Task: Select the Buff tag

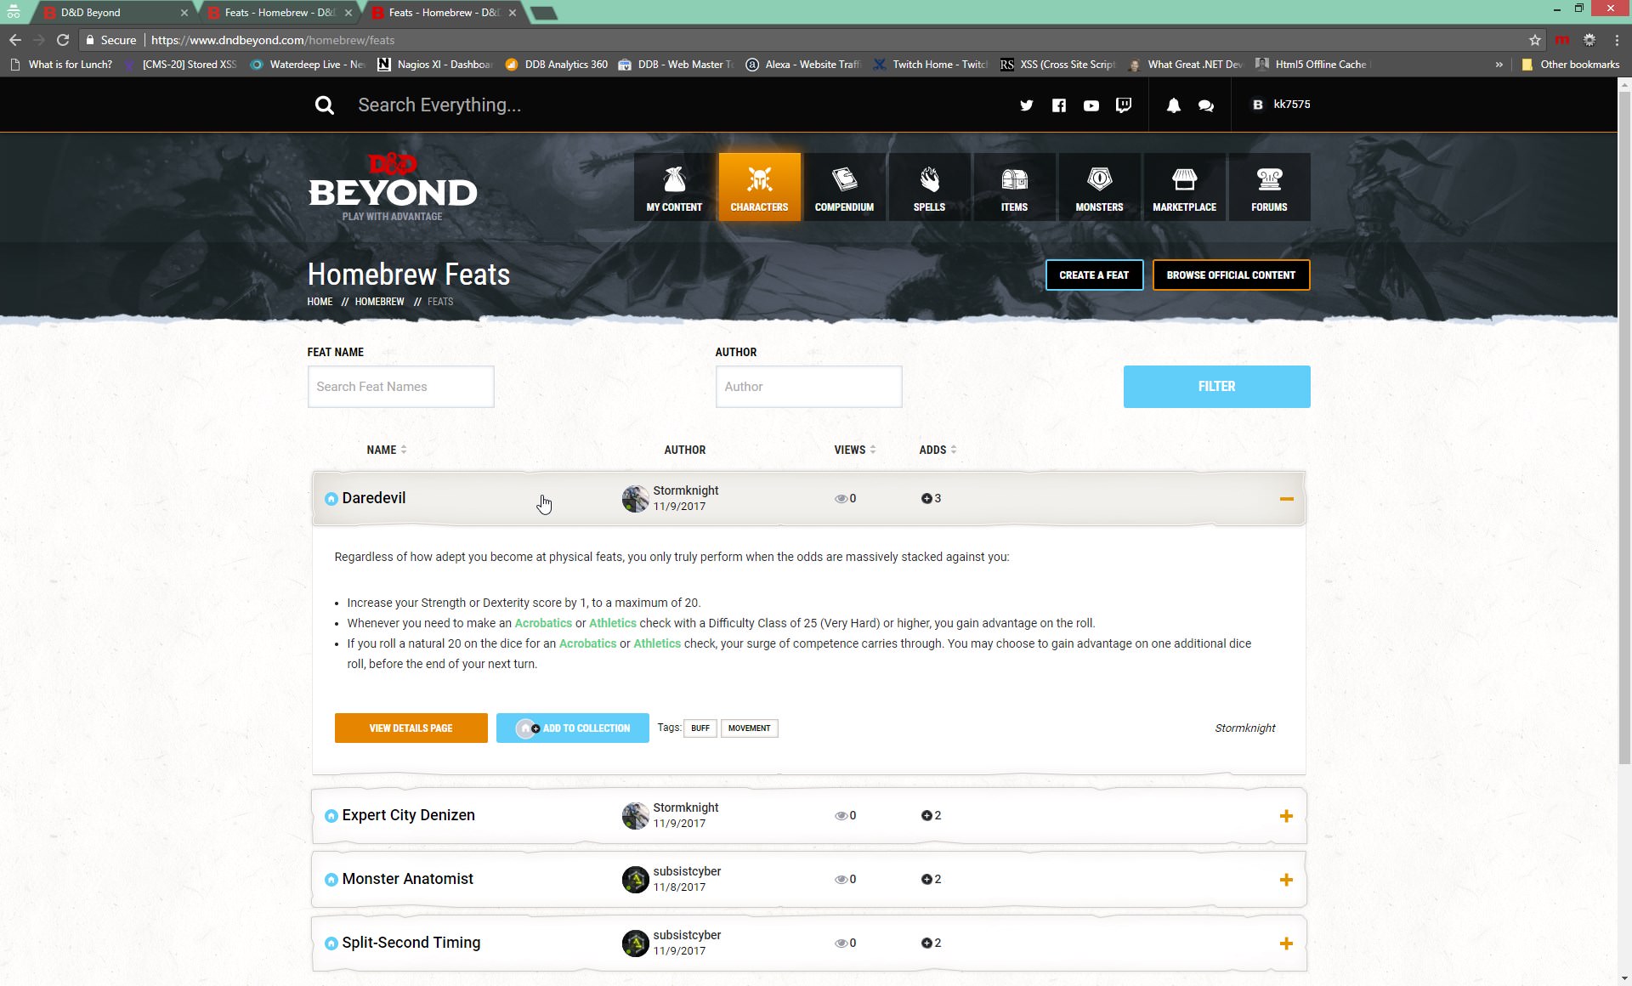Action: coord(700,728)
